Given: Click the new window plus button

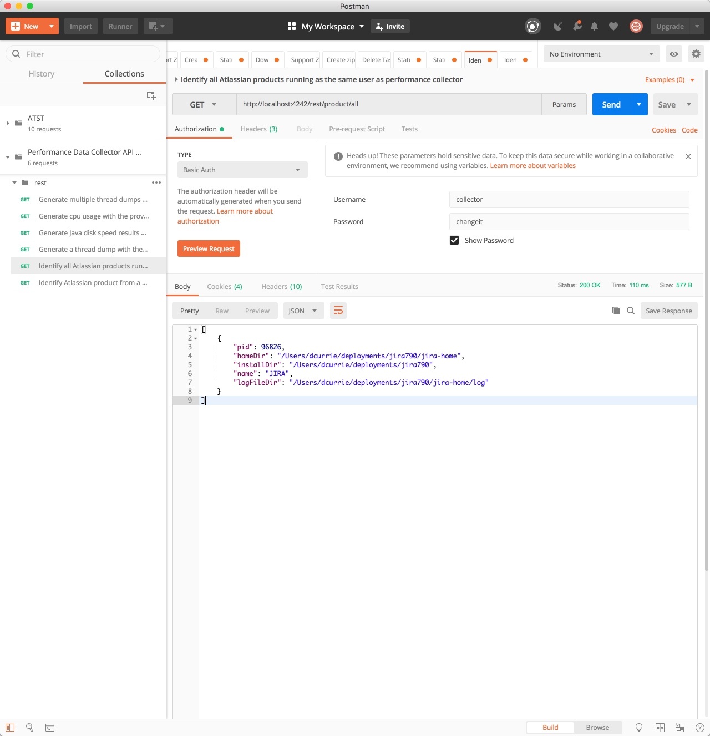Looking at the screenshot, I should point(158,26).
